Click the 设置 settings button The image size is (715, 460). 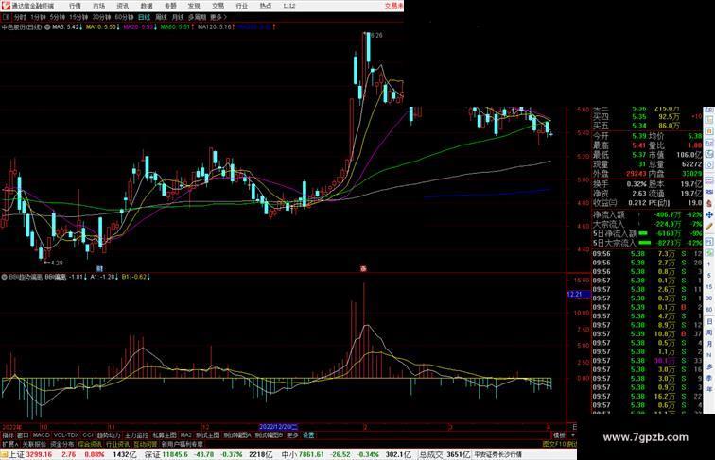[x=308, y=435]
